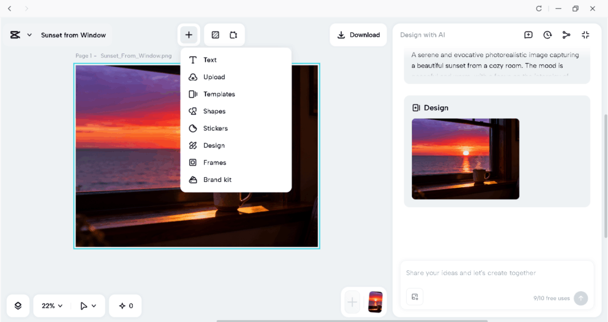The image size is (608, 322).
Task: Click the plus Add element button
Action: click(x=189, y=35)
